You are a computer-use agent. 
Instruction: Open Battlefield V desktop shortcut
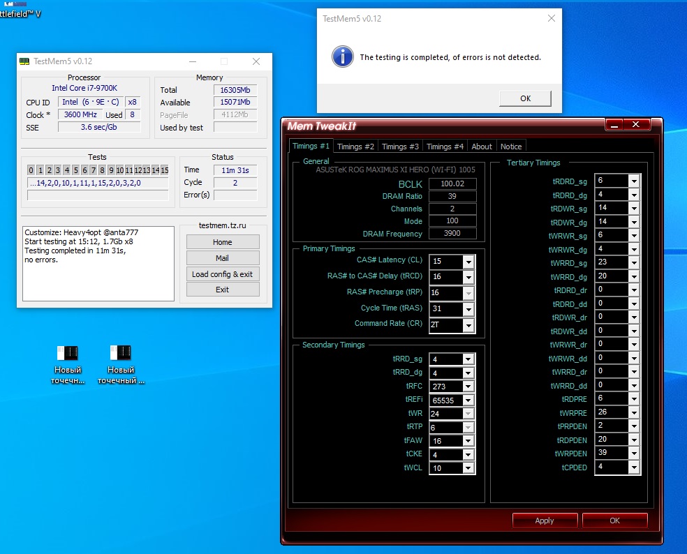[x=20, y=10]
